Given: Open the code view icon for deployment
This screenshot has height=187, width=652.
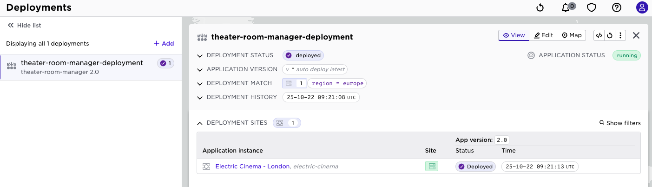Looking at the screenshot, I should tap(599, 35).
